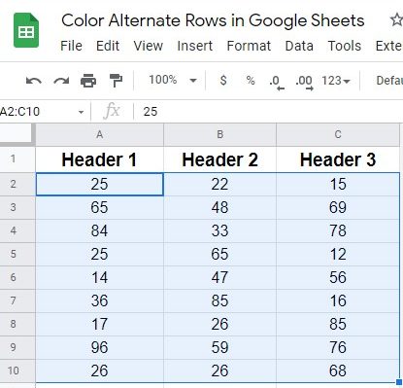Screen dimensions: 403x388
Task: Activate the Paint format roller
Action: click(116, 81)
